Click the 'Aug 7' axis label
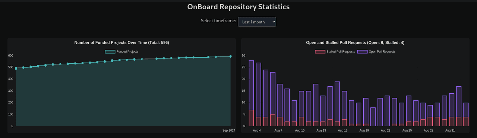477x138 pixels. 278,131
